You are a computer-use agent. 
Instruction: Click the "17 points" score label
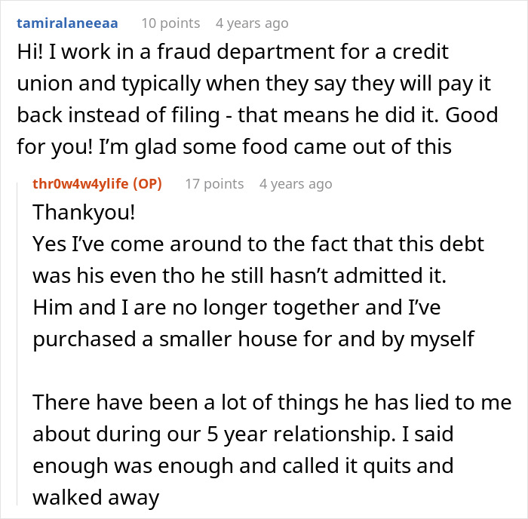(214, 183)
